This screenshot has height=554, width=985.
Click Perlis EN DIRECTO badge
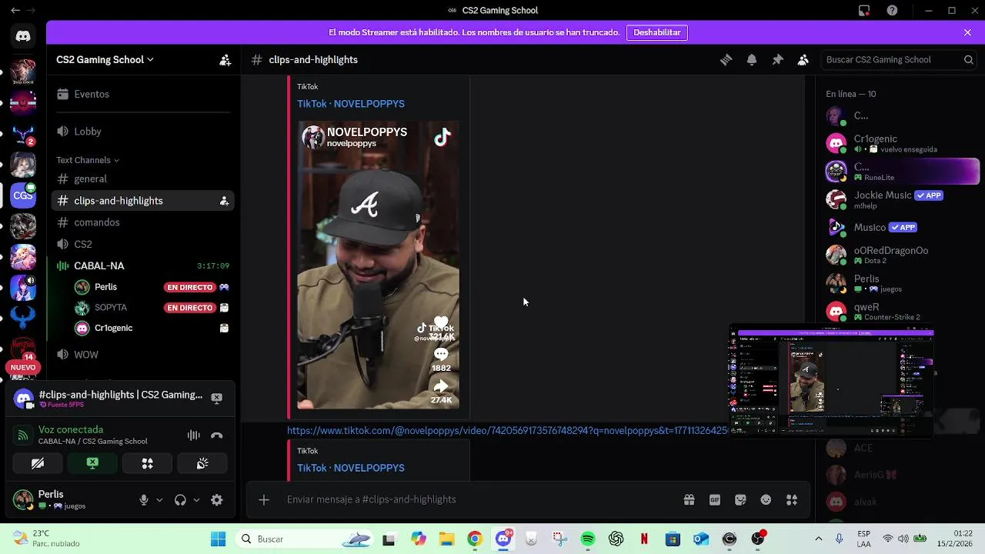(189, 287)
